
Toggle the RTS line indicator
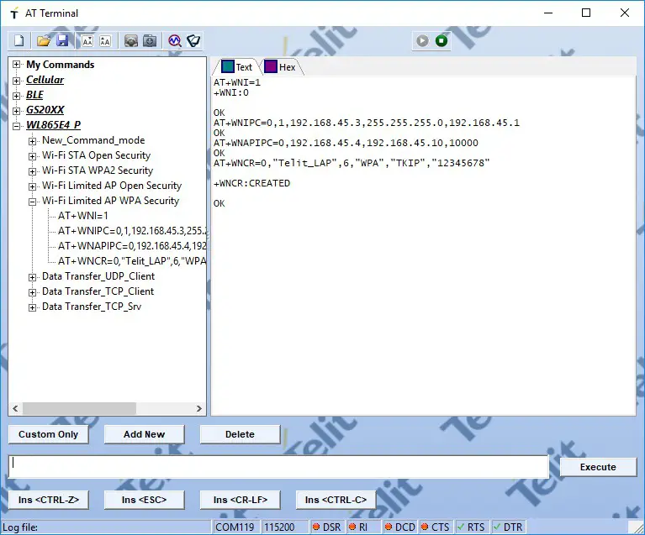pyautogui.click(x=471, y=527)
